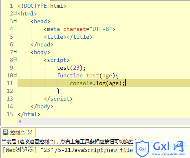Click line number 11 in the gutter
Viewport: 190px width, 158px height.
coord(10,83)
